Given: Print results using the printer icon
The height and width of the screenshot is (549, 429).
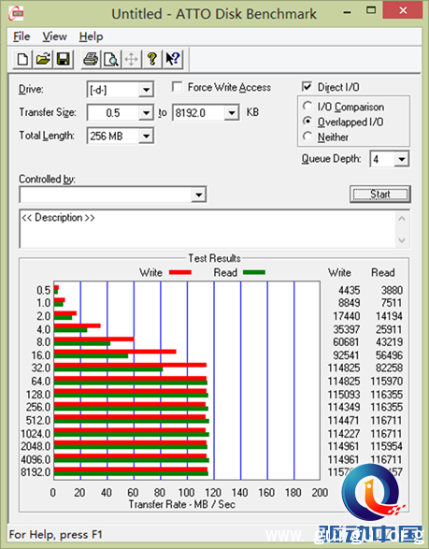Looking at the screenshot, I should pyautogui.click(x=91, y=59).
